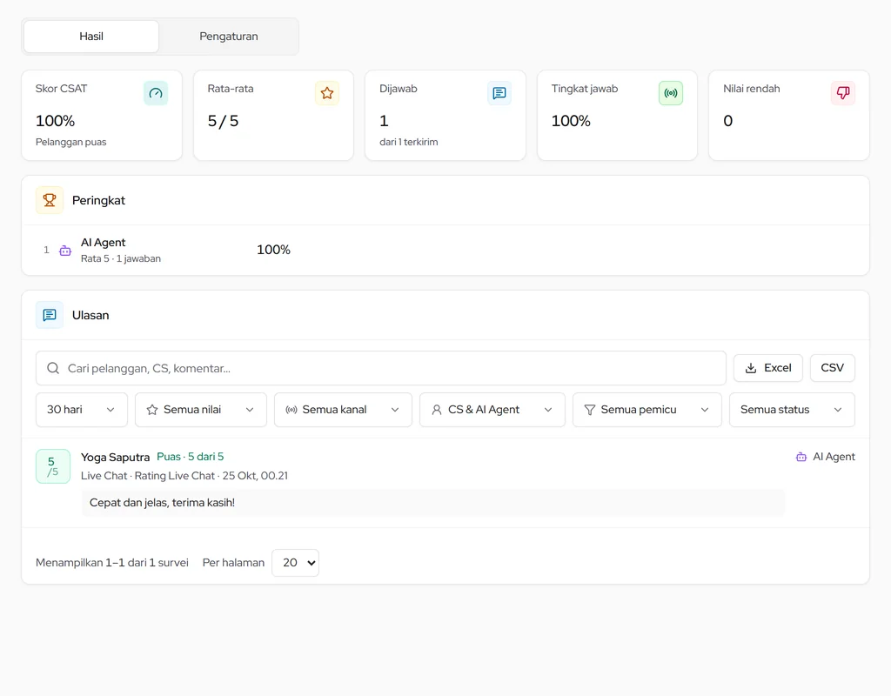Click the comment "Cepat dan jelas, terima kasih!"
Screen dimensions: 891x696
pyautogui.click(x=163, y=503)
